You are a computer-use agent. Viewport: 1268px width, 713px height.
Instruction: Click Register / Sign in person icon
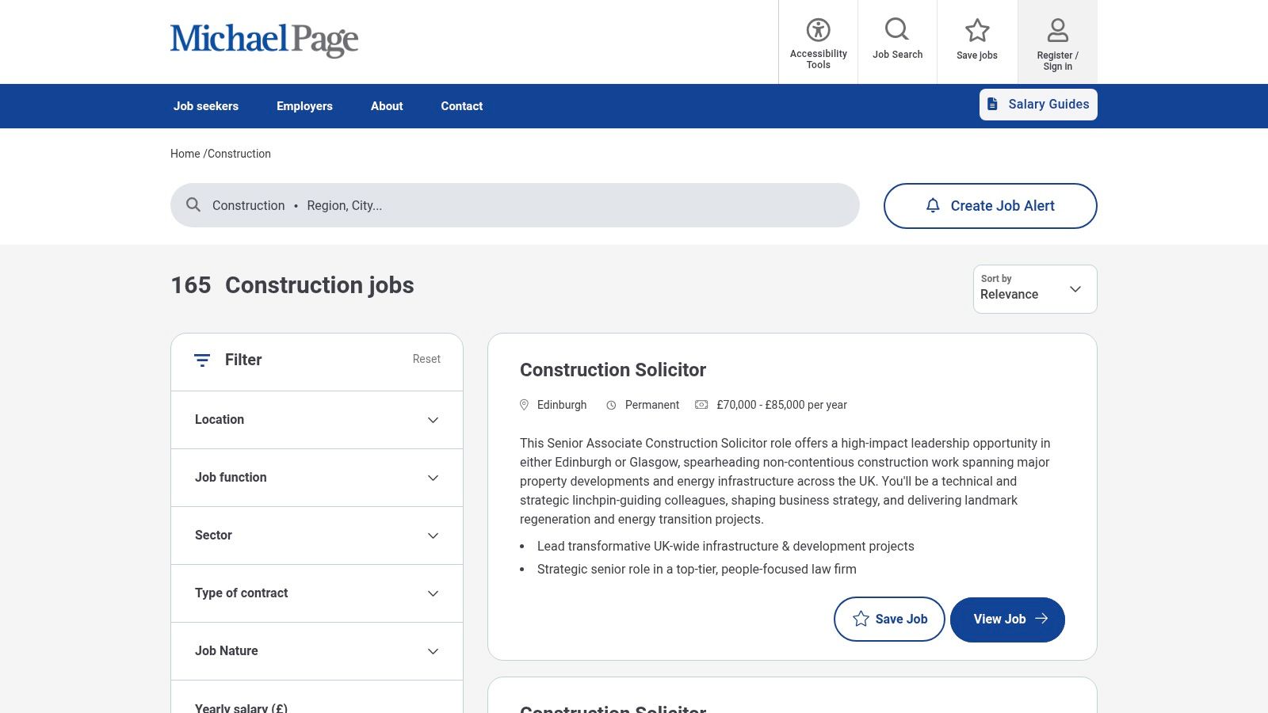[x=1057, y=31]
